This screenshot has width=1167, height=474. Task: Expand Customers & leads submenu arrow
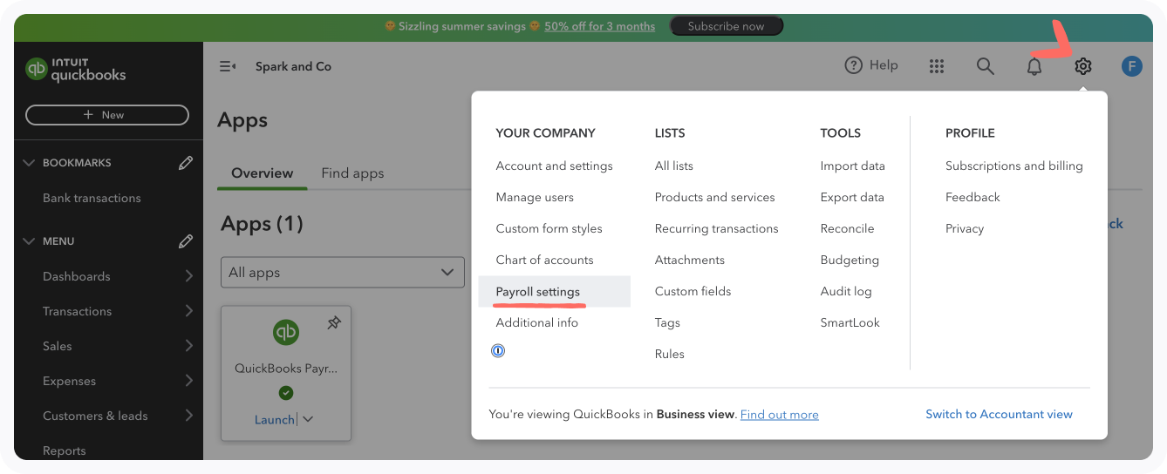click(x=189, y=416)
